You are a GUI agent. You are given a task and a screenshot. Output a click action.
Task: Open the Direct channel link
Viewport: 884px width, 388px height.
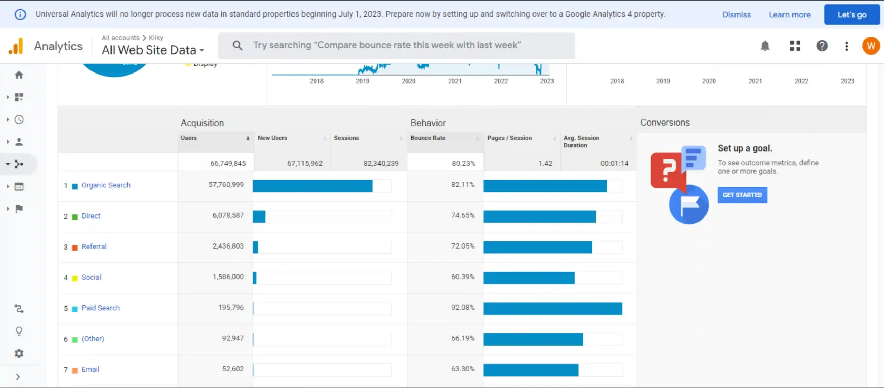pos(91,216)
